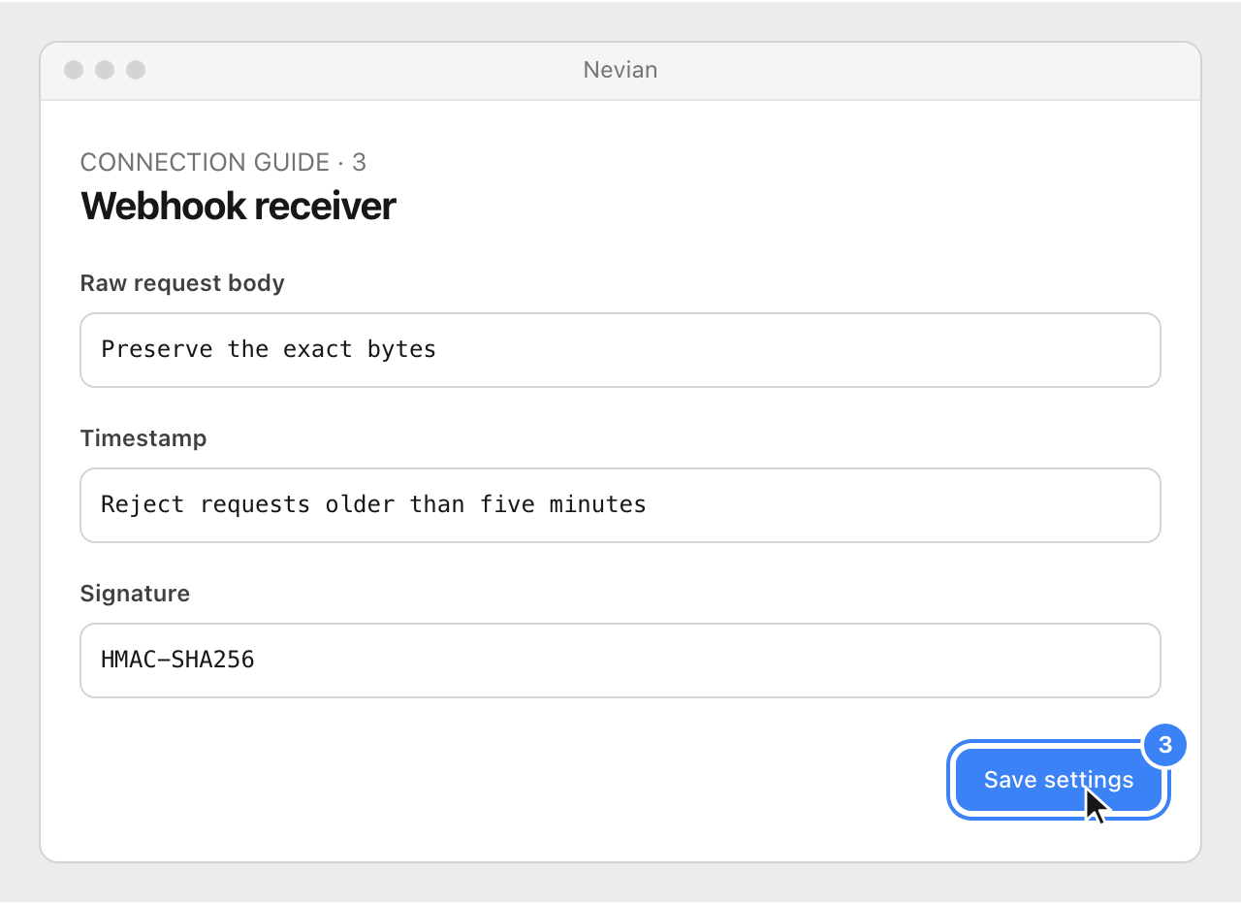Viewport: 1241px width, 904px height.
Task: Close the Nevian window
Action: tap(74, 70)
